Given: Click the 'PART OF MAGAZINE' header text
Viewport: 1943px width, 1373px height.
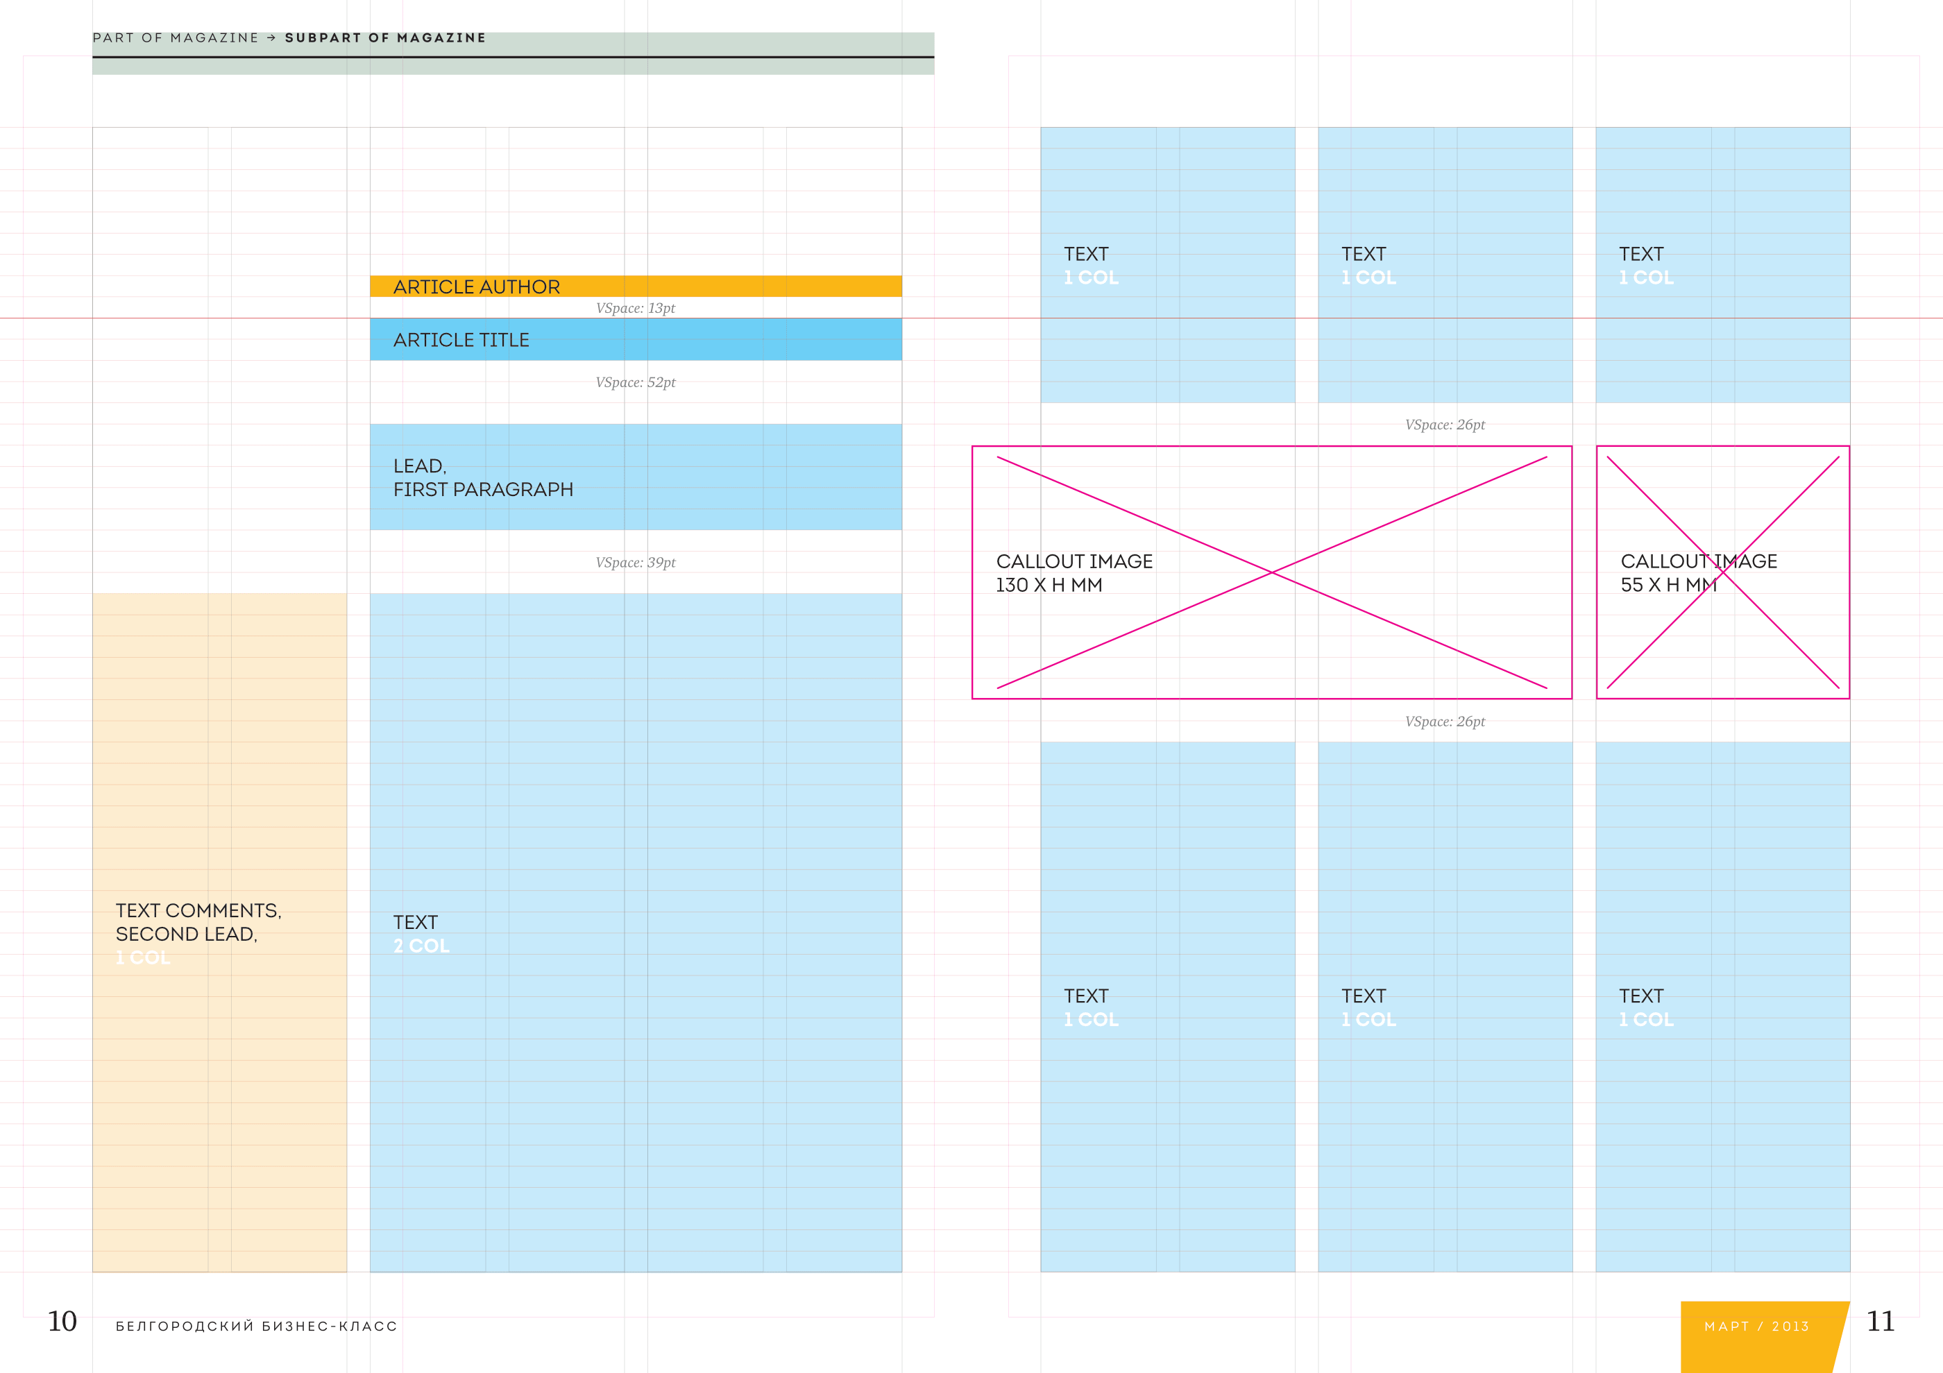Looking at the screenshot, I should 175,38.
